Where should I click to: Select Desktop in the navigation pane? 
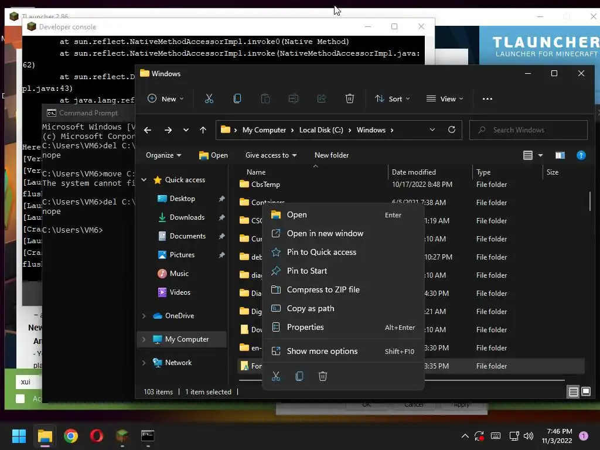pos(182,199)
